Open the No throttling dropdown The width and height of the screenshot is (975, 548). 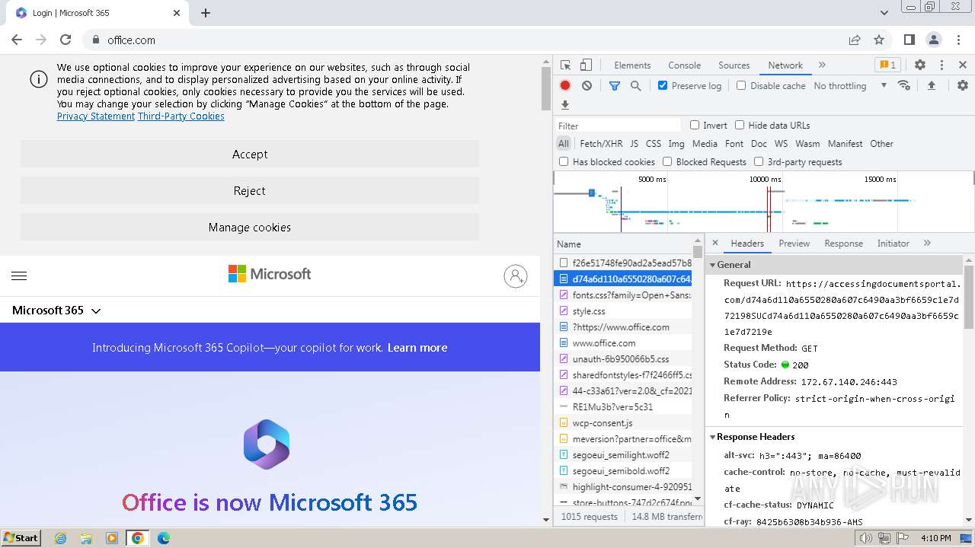[x=850, y=86]
